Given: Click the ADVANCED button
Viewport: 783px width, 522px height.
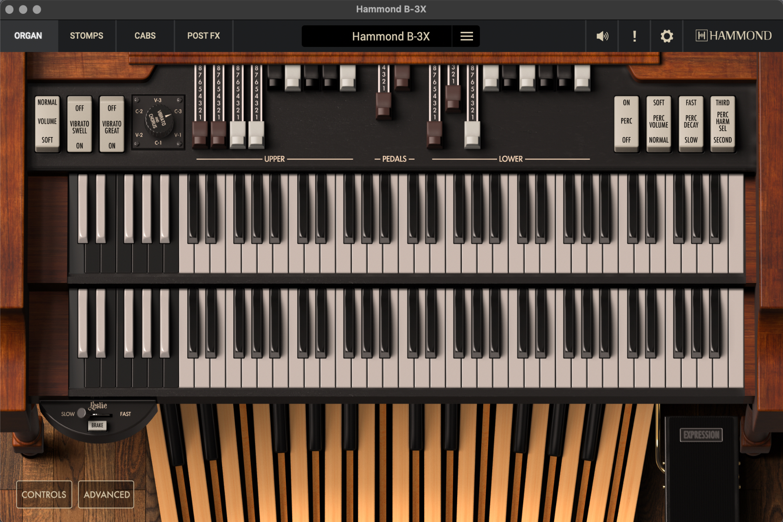Looking at the screenshot, I should click(106, 494).
